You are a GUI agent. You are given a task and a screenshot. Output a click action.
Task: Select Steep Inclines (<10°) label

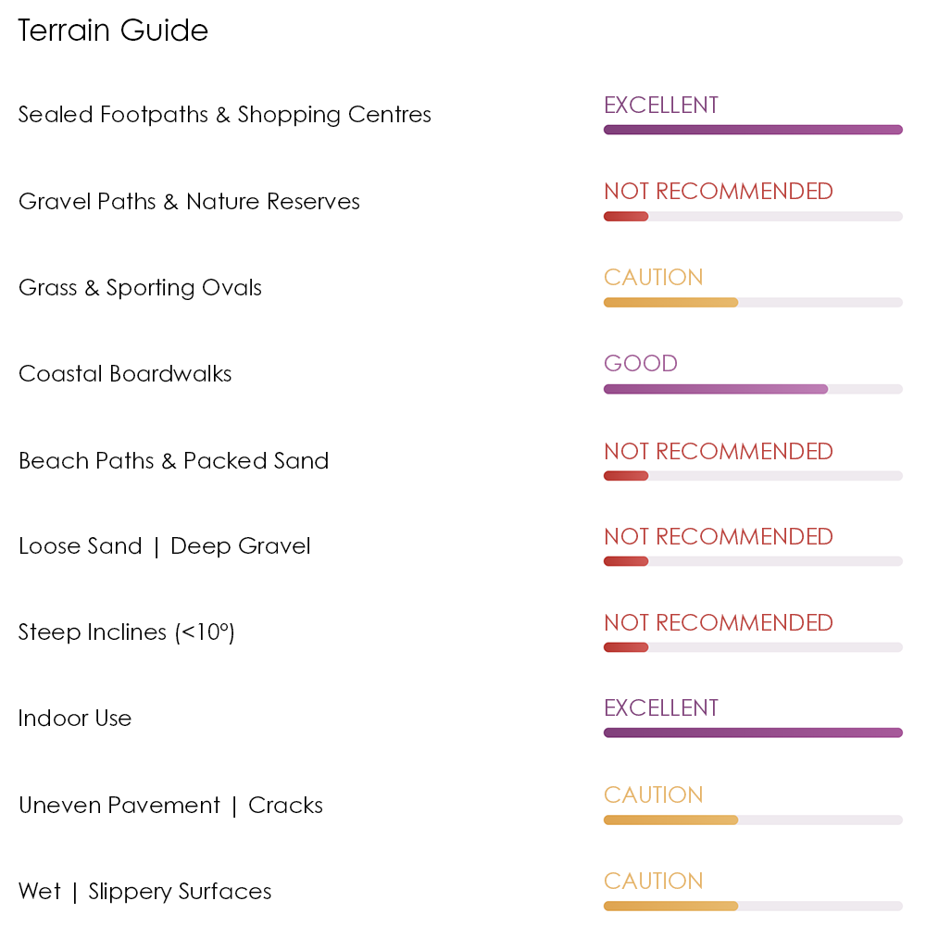126,632
